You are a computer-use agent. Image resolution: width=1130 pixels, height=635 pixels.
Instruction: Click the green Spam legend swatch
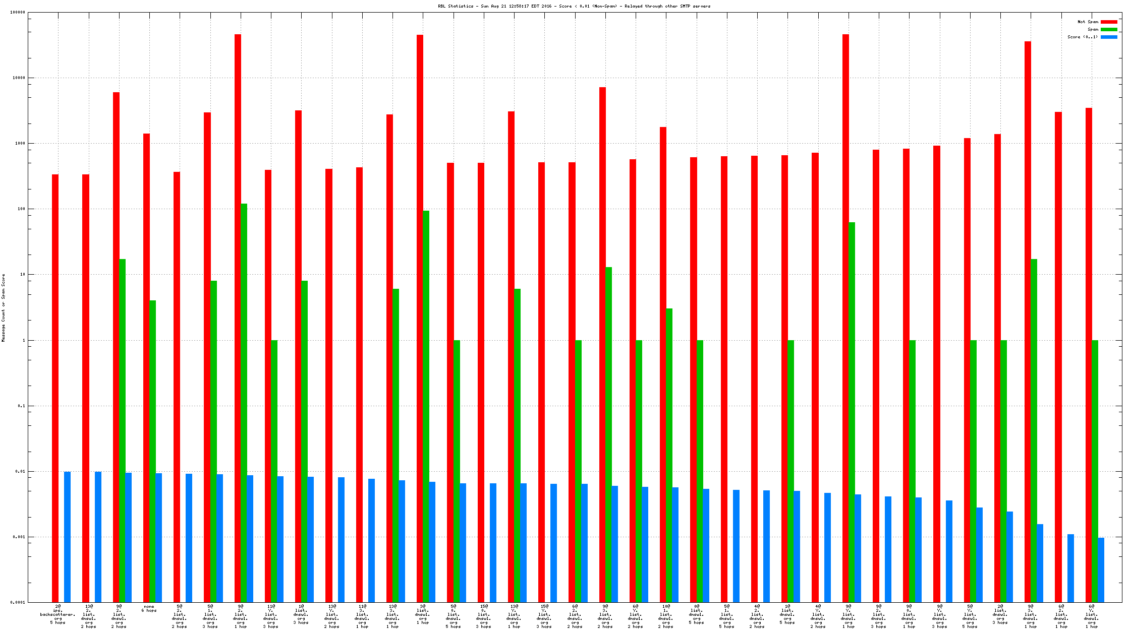[1108, 29]
